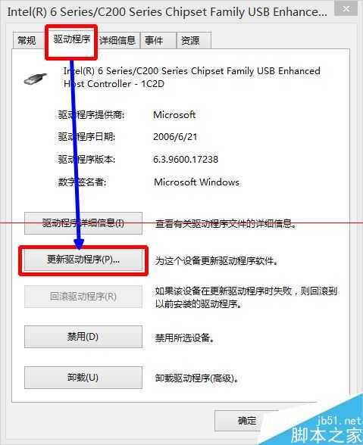Click the 驱动程序详细信息(I) button
Image resolution: width=363 pixels, height=445 pixels.
(x=83, y=223)
